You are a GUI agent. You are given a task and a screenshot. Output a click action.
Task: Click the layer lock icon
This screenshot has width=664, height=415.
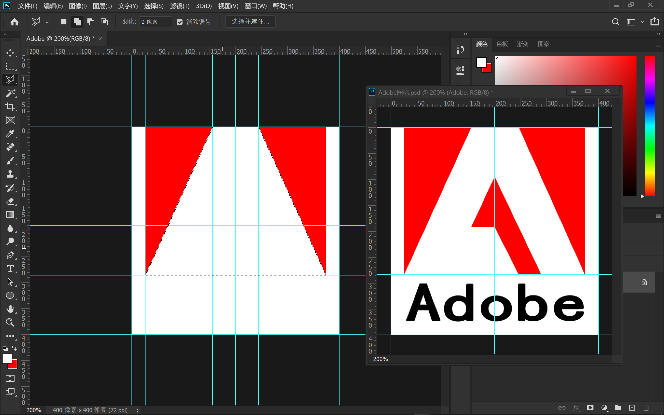pos(644,282)
